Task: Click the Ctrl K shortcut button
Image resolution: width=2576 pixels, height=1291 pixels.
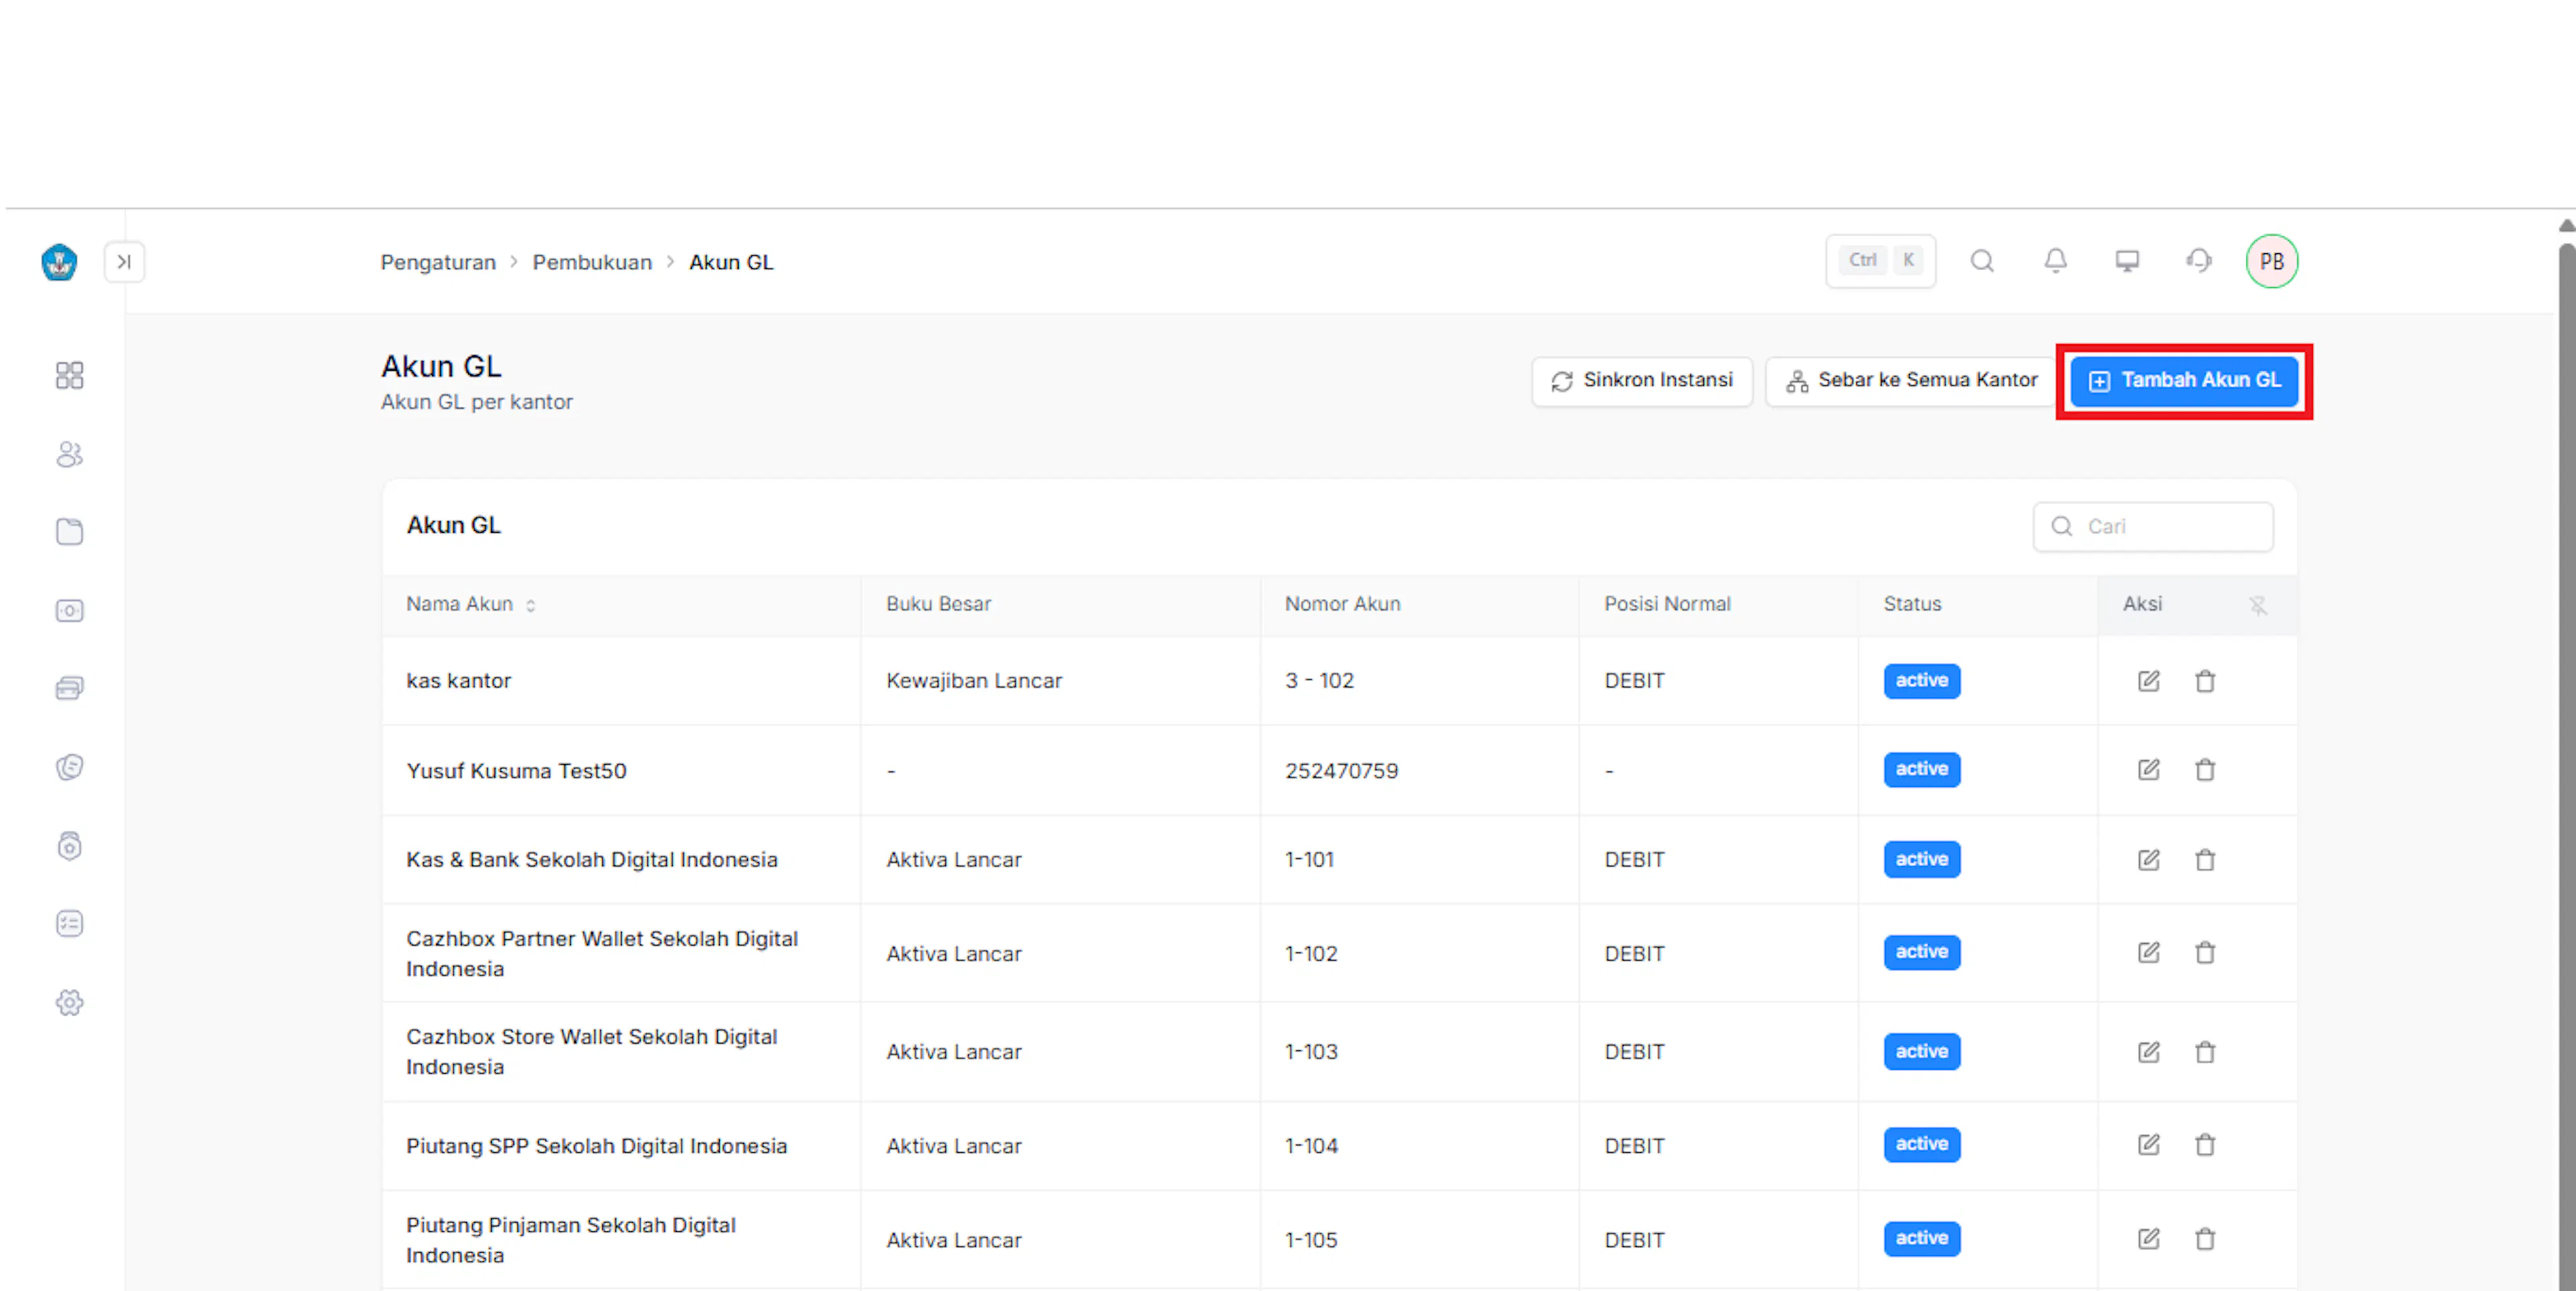Action: [x=1880, y=261]
